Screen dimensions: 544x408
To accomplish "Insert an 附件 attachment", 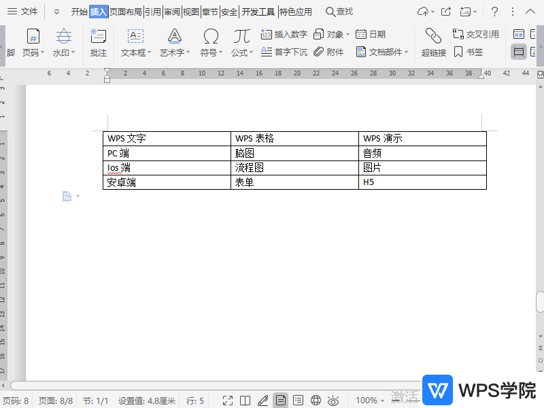I will click(x=328, y=52).
